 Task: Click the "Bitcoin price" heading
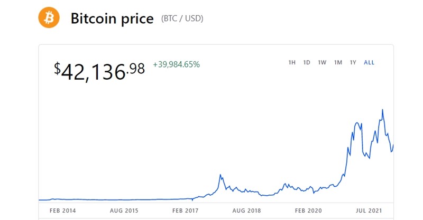[112, 19]
